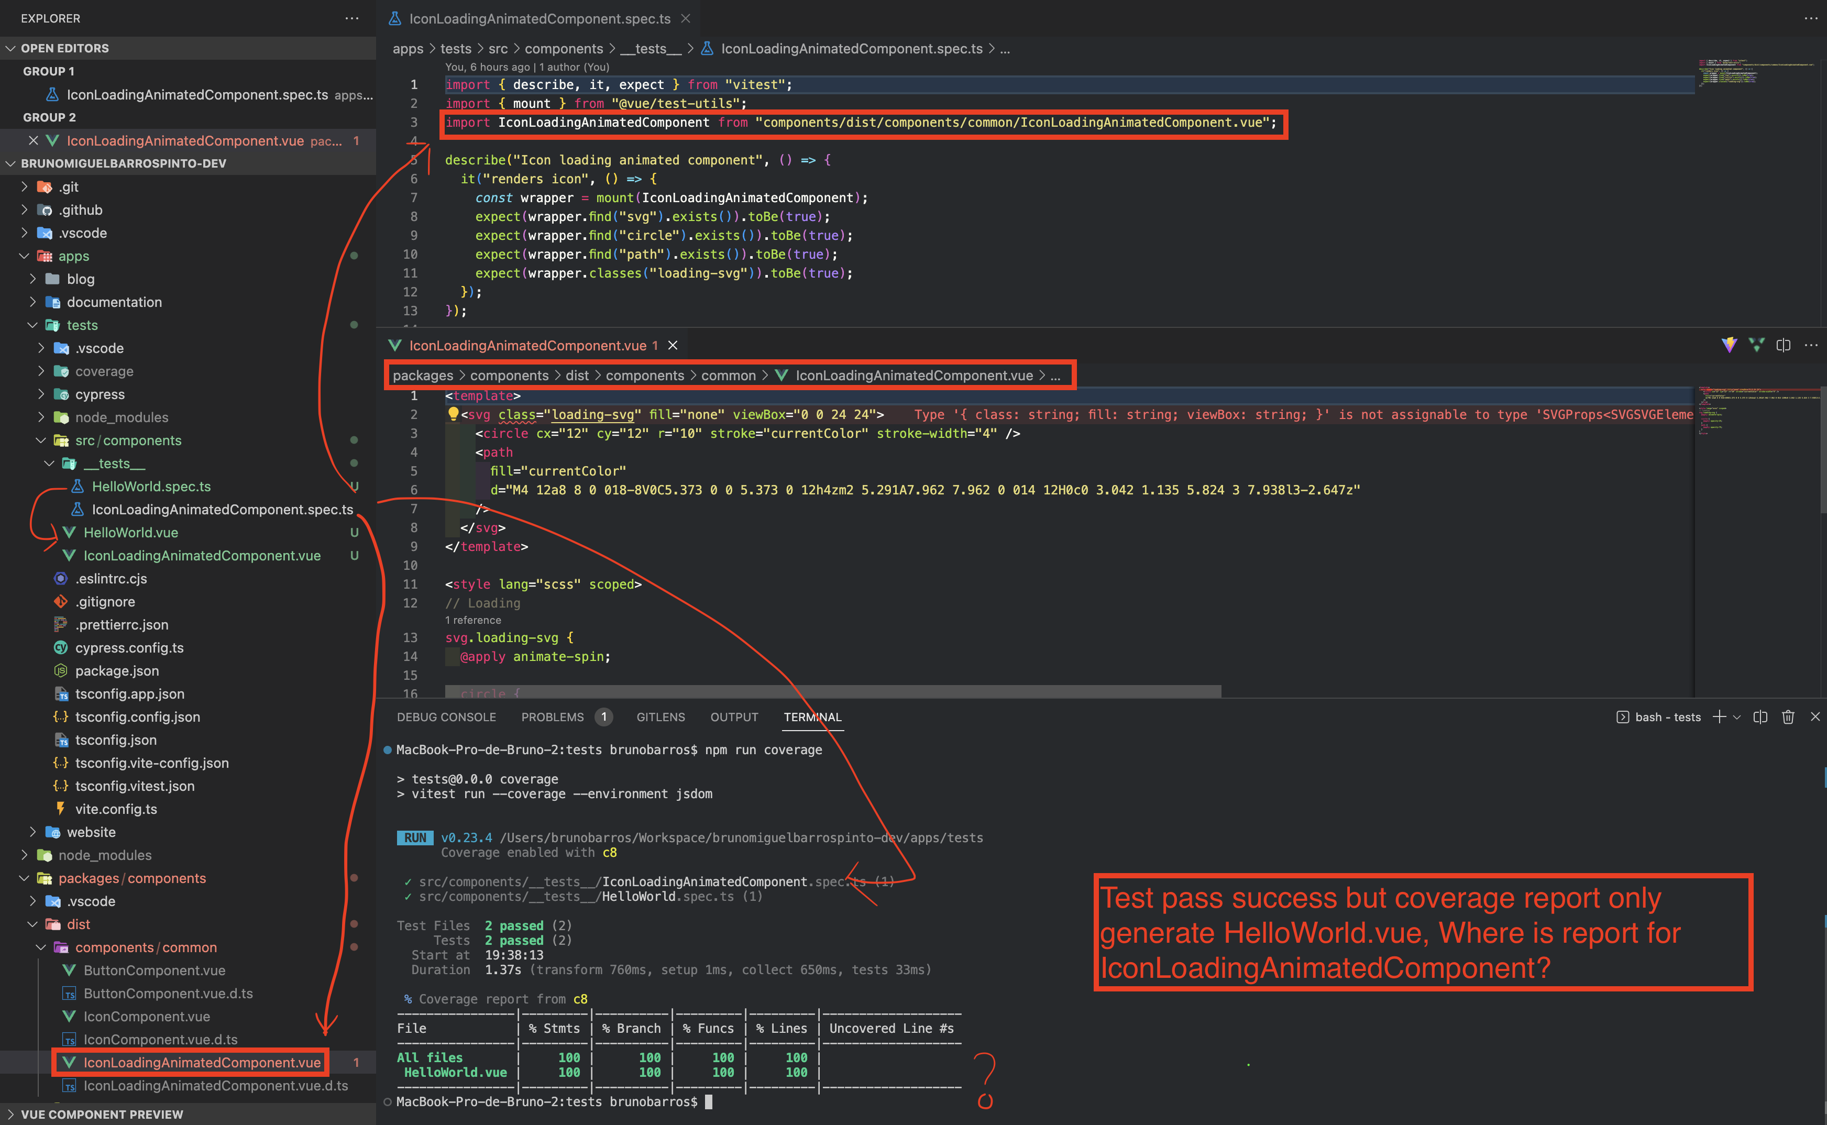Kill the terminal using the trash icon

(1788, 717)
